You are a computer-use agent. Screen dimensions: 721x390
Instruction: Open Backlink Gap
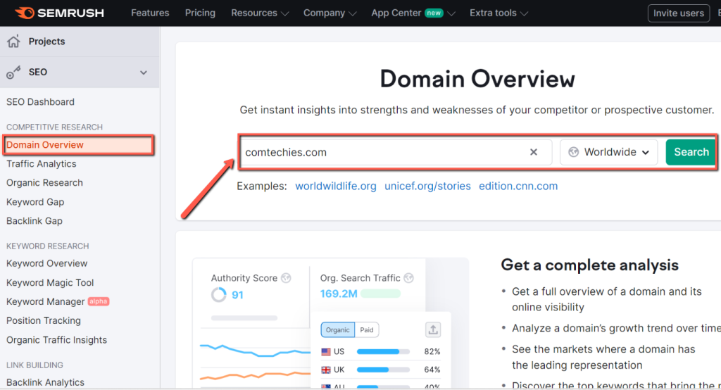tap(35, 221)
